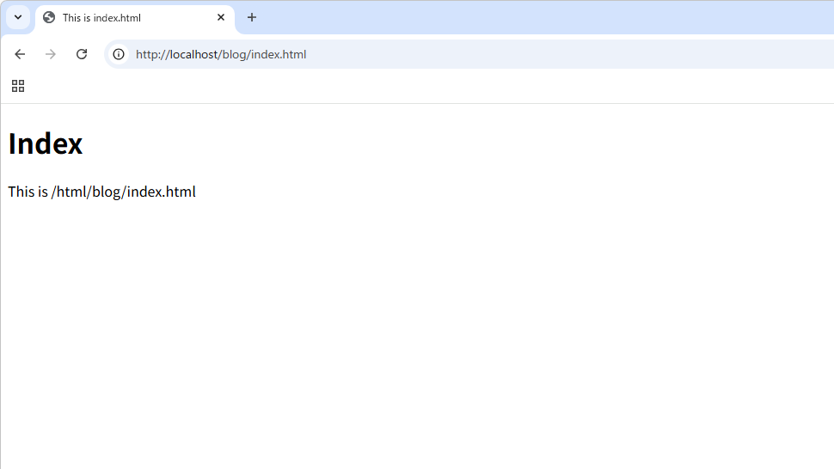Click the "Index" page heading

46,143
